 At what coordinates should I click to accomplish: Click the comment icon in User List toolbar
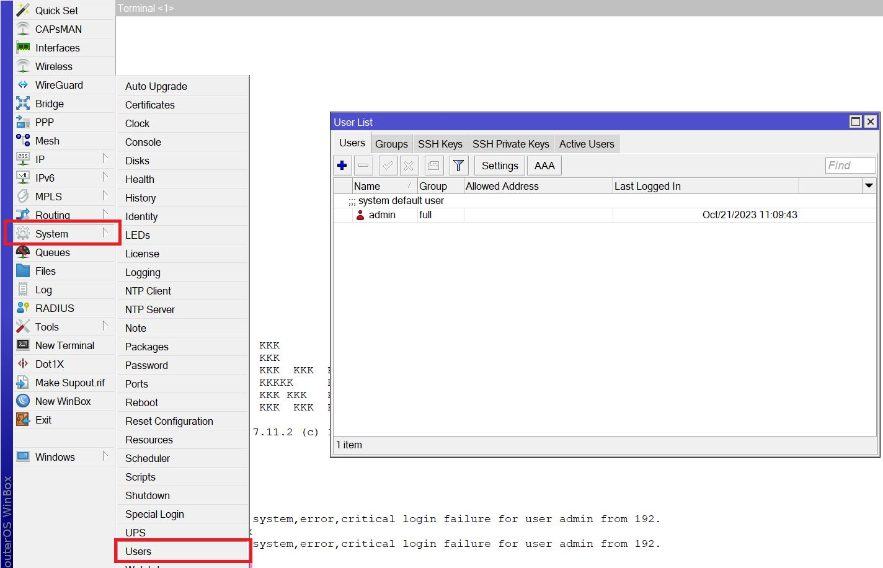point(433,166)
